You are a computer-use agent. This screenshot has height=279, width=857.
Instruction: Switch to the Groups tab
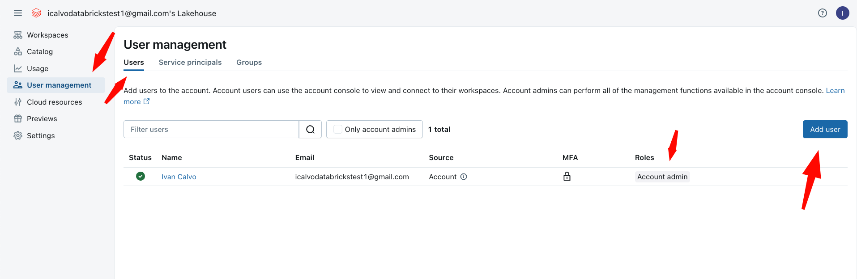coord(249,63)
